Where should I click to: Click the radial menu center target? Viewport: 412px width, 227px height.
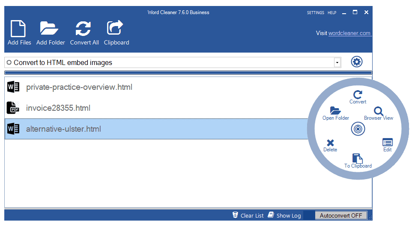coord(358,129)
